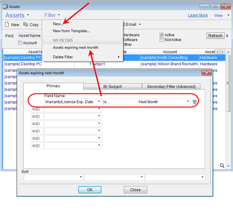
Task: Click the magnifier icon in asset list
Action: (222, 165)
